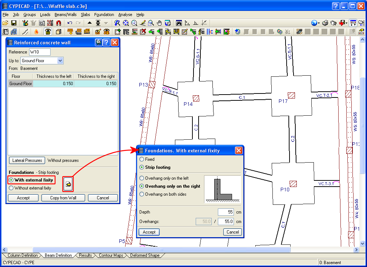Image resolution: width=367 pixels, height=267 pixels.
Task: Click the zoom extents magnifier icon
Action: point(126,23)
